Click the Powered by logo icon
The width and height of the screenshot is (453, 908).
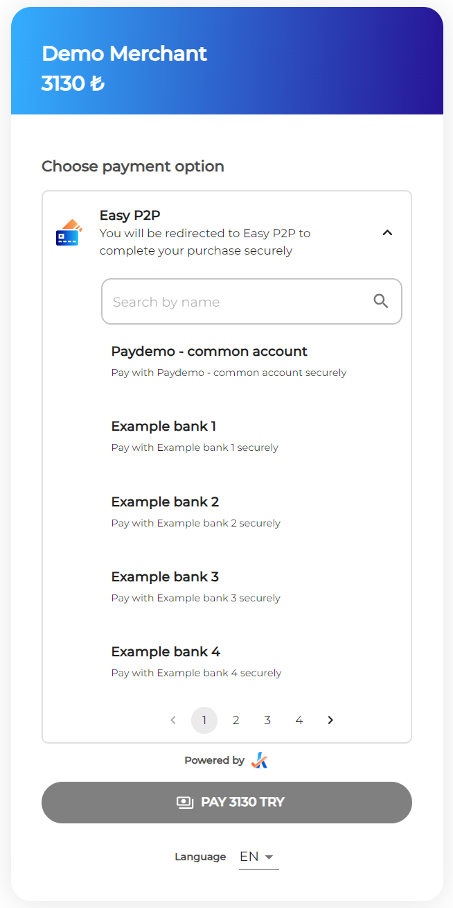[x=259, y=760]
